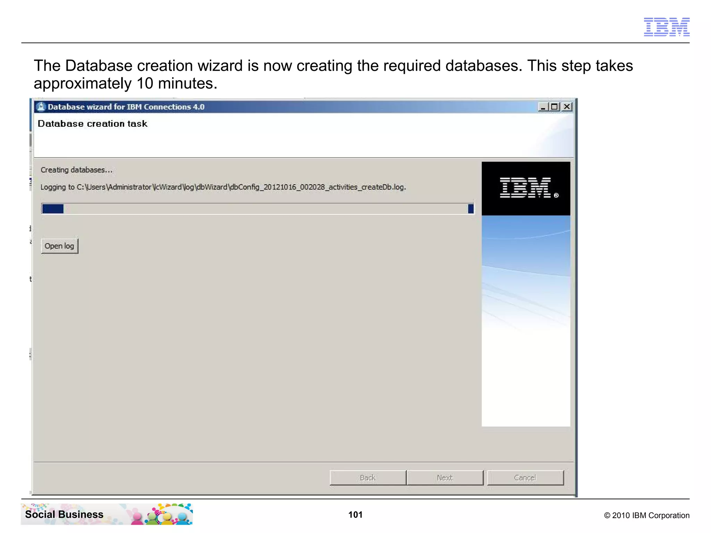Click the grayed-out Next button
Image resolution: width=711 pixels, height=533 pixels.
pyautogui.click(x=445, y=478)
